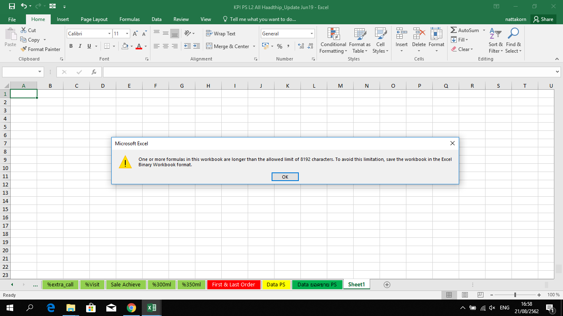Apply the Borders icon
The width and height of the screenshot is (563, 316).
[x=107, y=46]
